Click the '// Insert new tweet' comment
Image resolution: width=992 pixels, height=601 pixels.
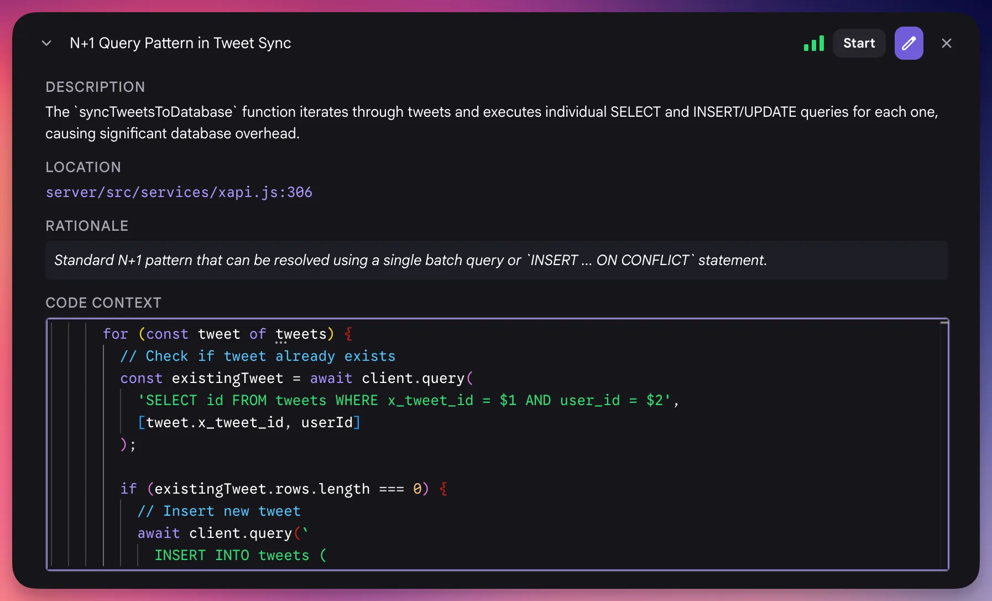pyautogui.click(x=219, y=511)
